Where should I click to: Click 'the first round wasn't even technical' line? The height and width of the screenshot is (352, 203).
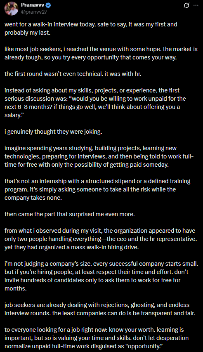tap(73, 74)
